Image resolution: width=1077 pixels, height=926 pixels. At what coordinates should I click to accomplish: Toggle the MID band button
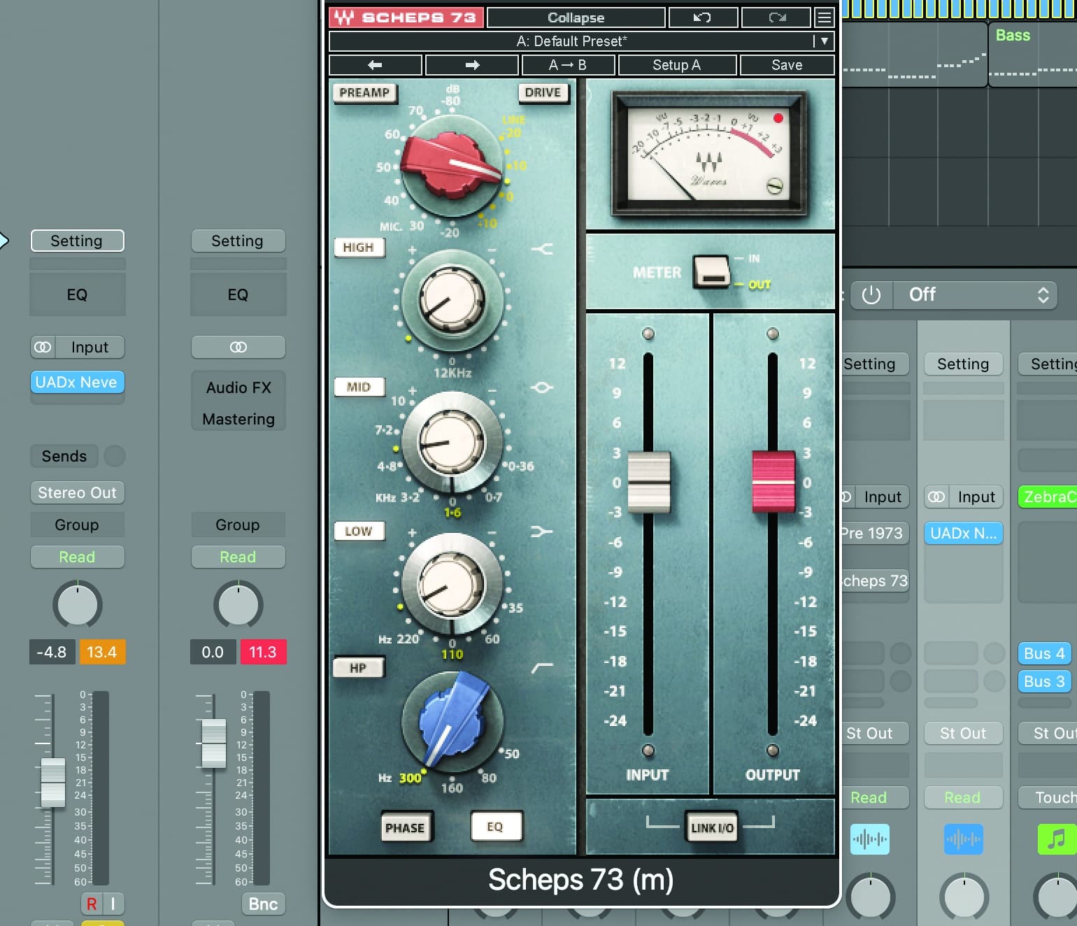coord(358,387)
